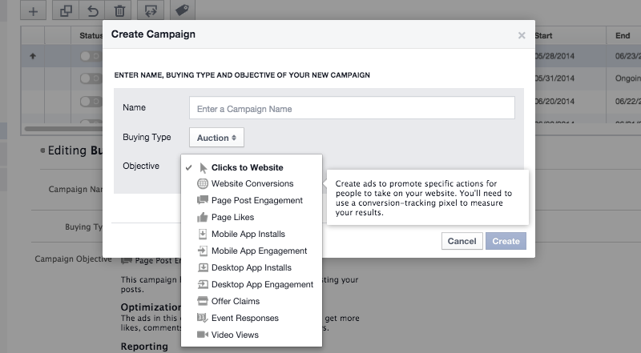Click the undo arrow icon
Screen dimensions: 641x353
pos(93,10)
